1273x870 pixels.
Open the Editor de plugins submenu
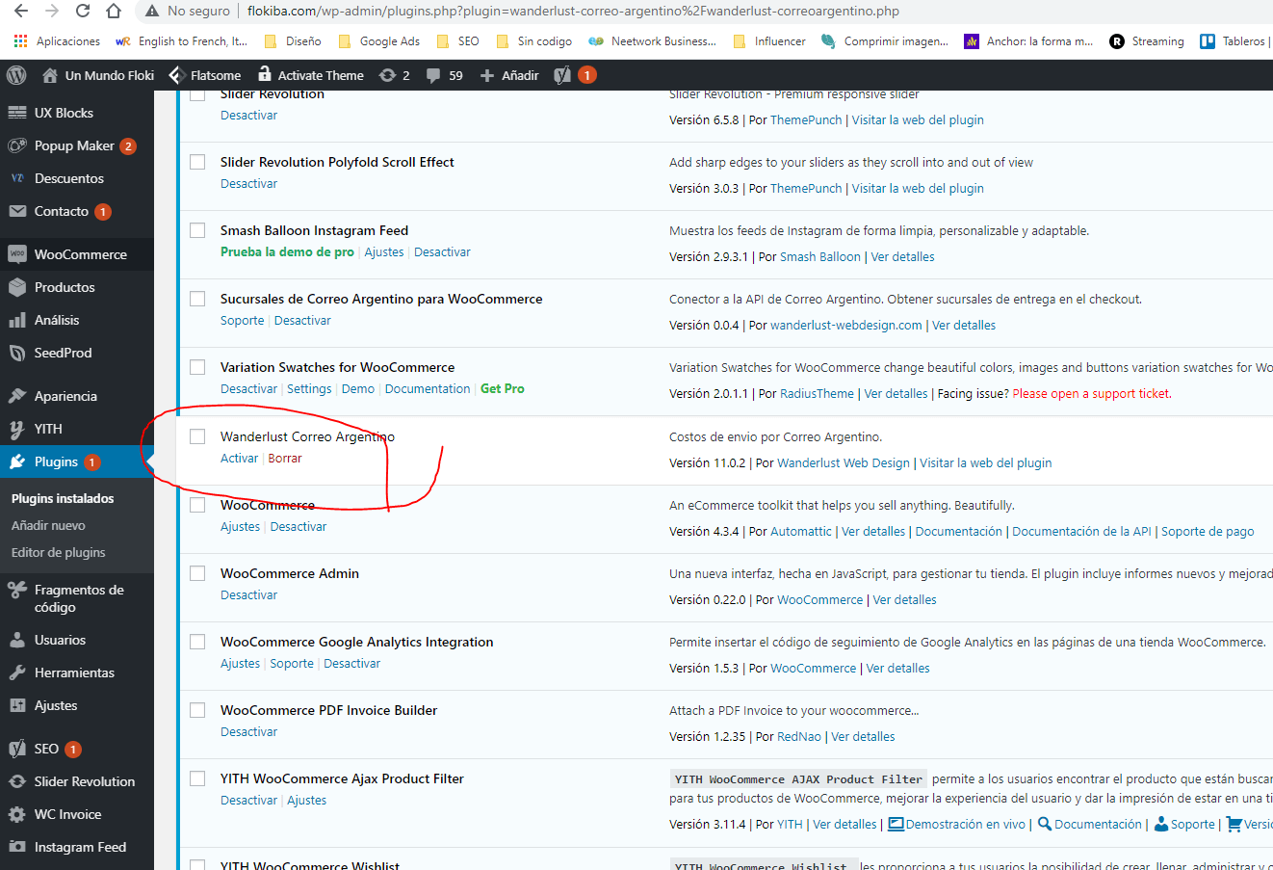pos(59,552)
